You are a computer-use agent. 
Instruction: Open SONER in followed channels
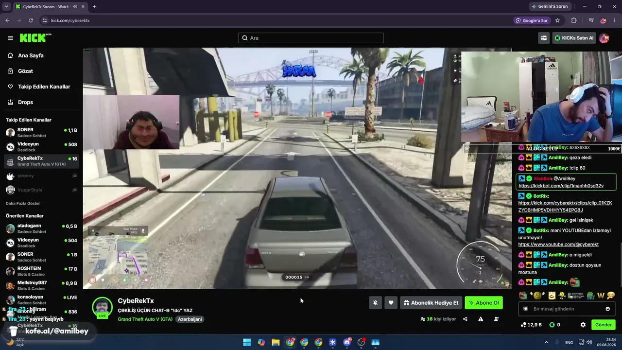(x=41, y=133)
